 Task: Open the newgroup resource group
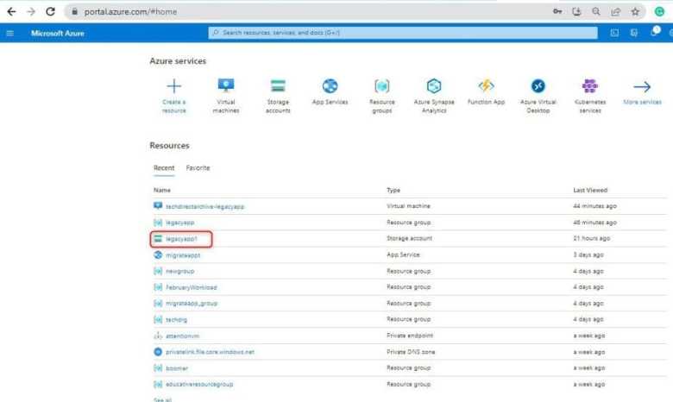pyautogui.click(x=179, y=271)
